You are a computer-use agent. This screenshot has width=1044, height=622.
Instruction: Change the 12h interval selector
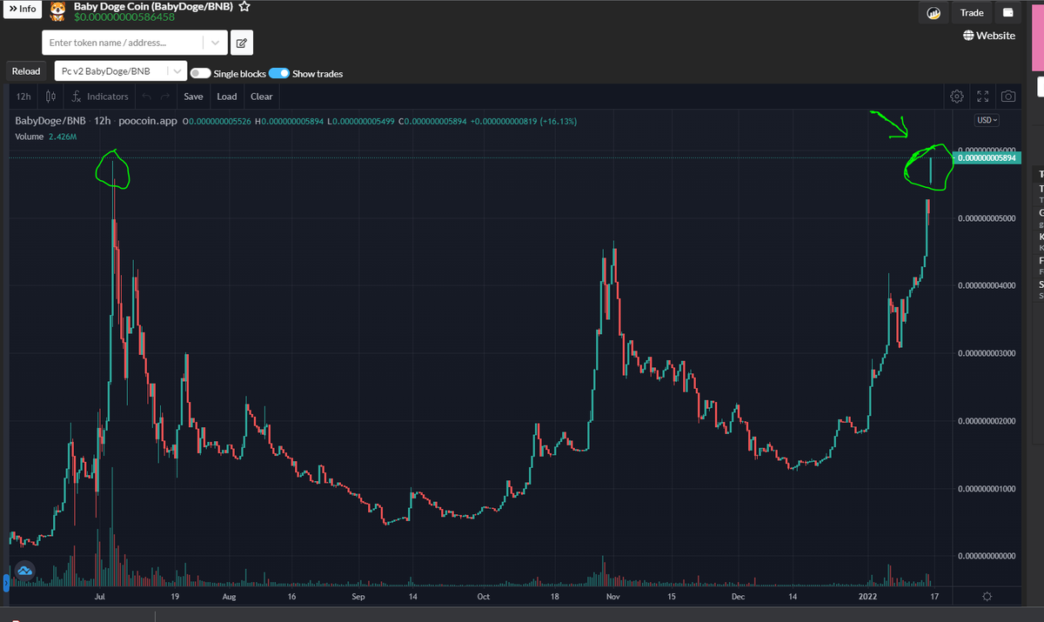click(x=23, y=97)
